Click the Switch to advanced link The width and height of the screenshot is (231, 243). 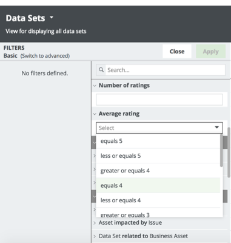[45, 56]
